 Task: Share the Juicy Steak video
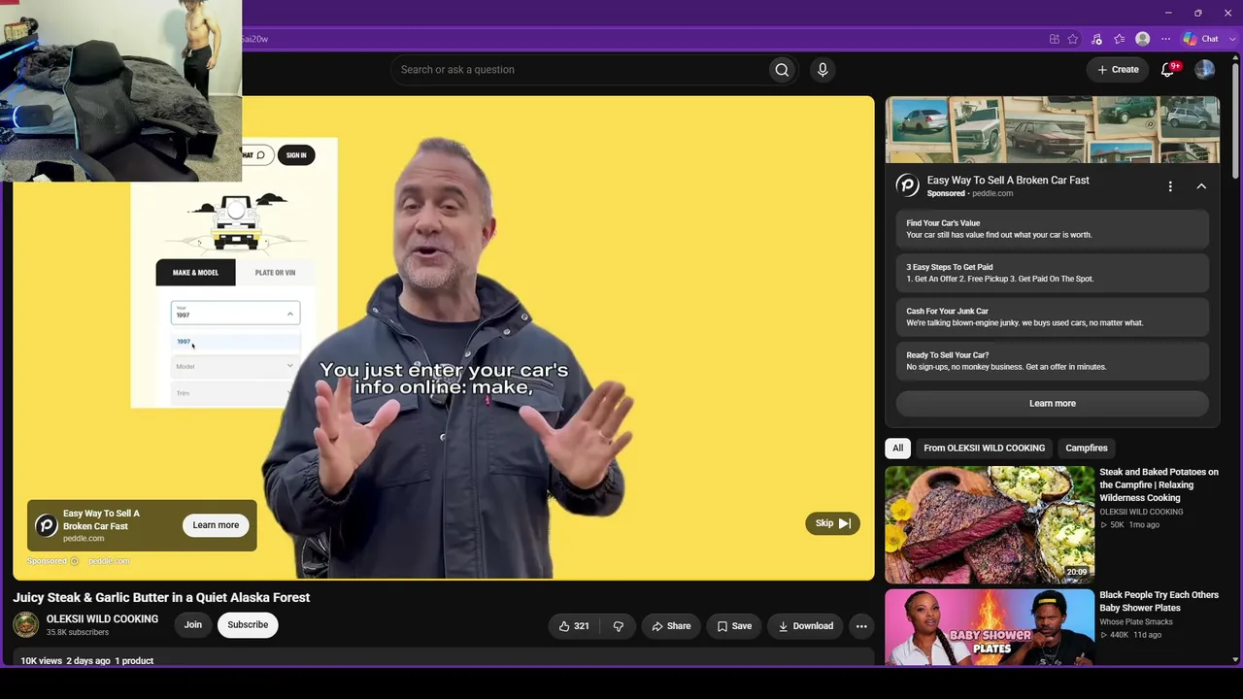coord(671,626)
